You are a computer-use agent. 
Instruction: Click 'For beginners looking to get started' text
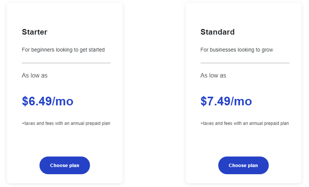tap(63, 50)
